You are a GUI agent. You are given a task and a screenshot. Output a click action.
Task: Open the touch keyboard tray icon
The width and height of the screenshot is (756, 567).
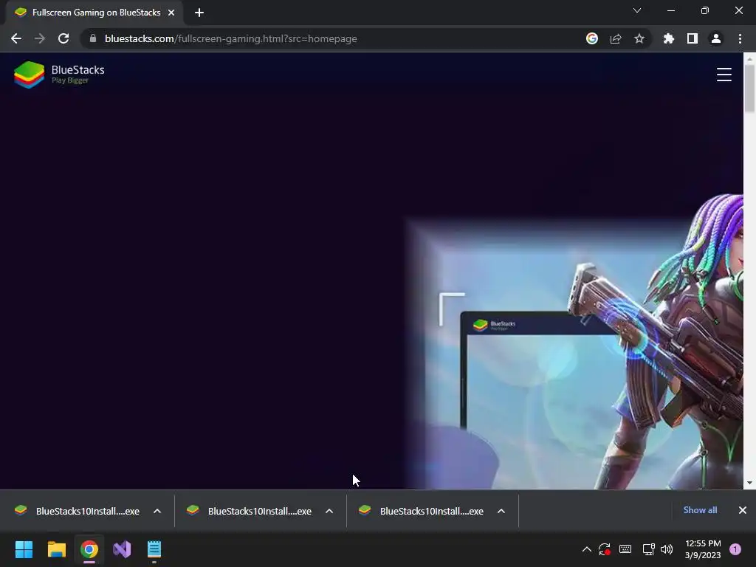[625, 549]
